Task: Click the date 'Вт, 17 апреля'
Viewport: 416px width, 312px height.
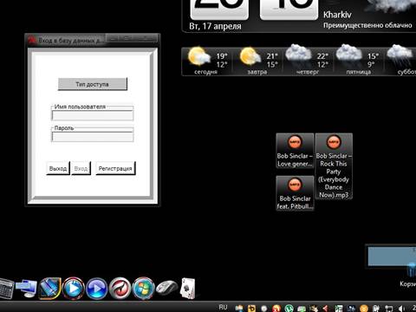Action: click(x=215, y=26)
